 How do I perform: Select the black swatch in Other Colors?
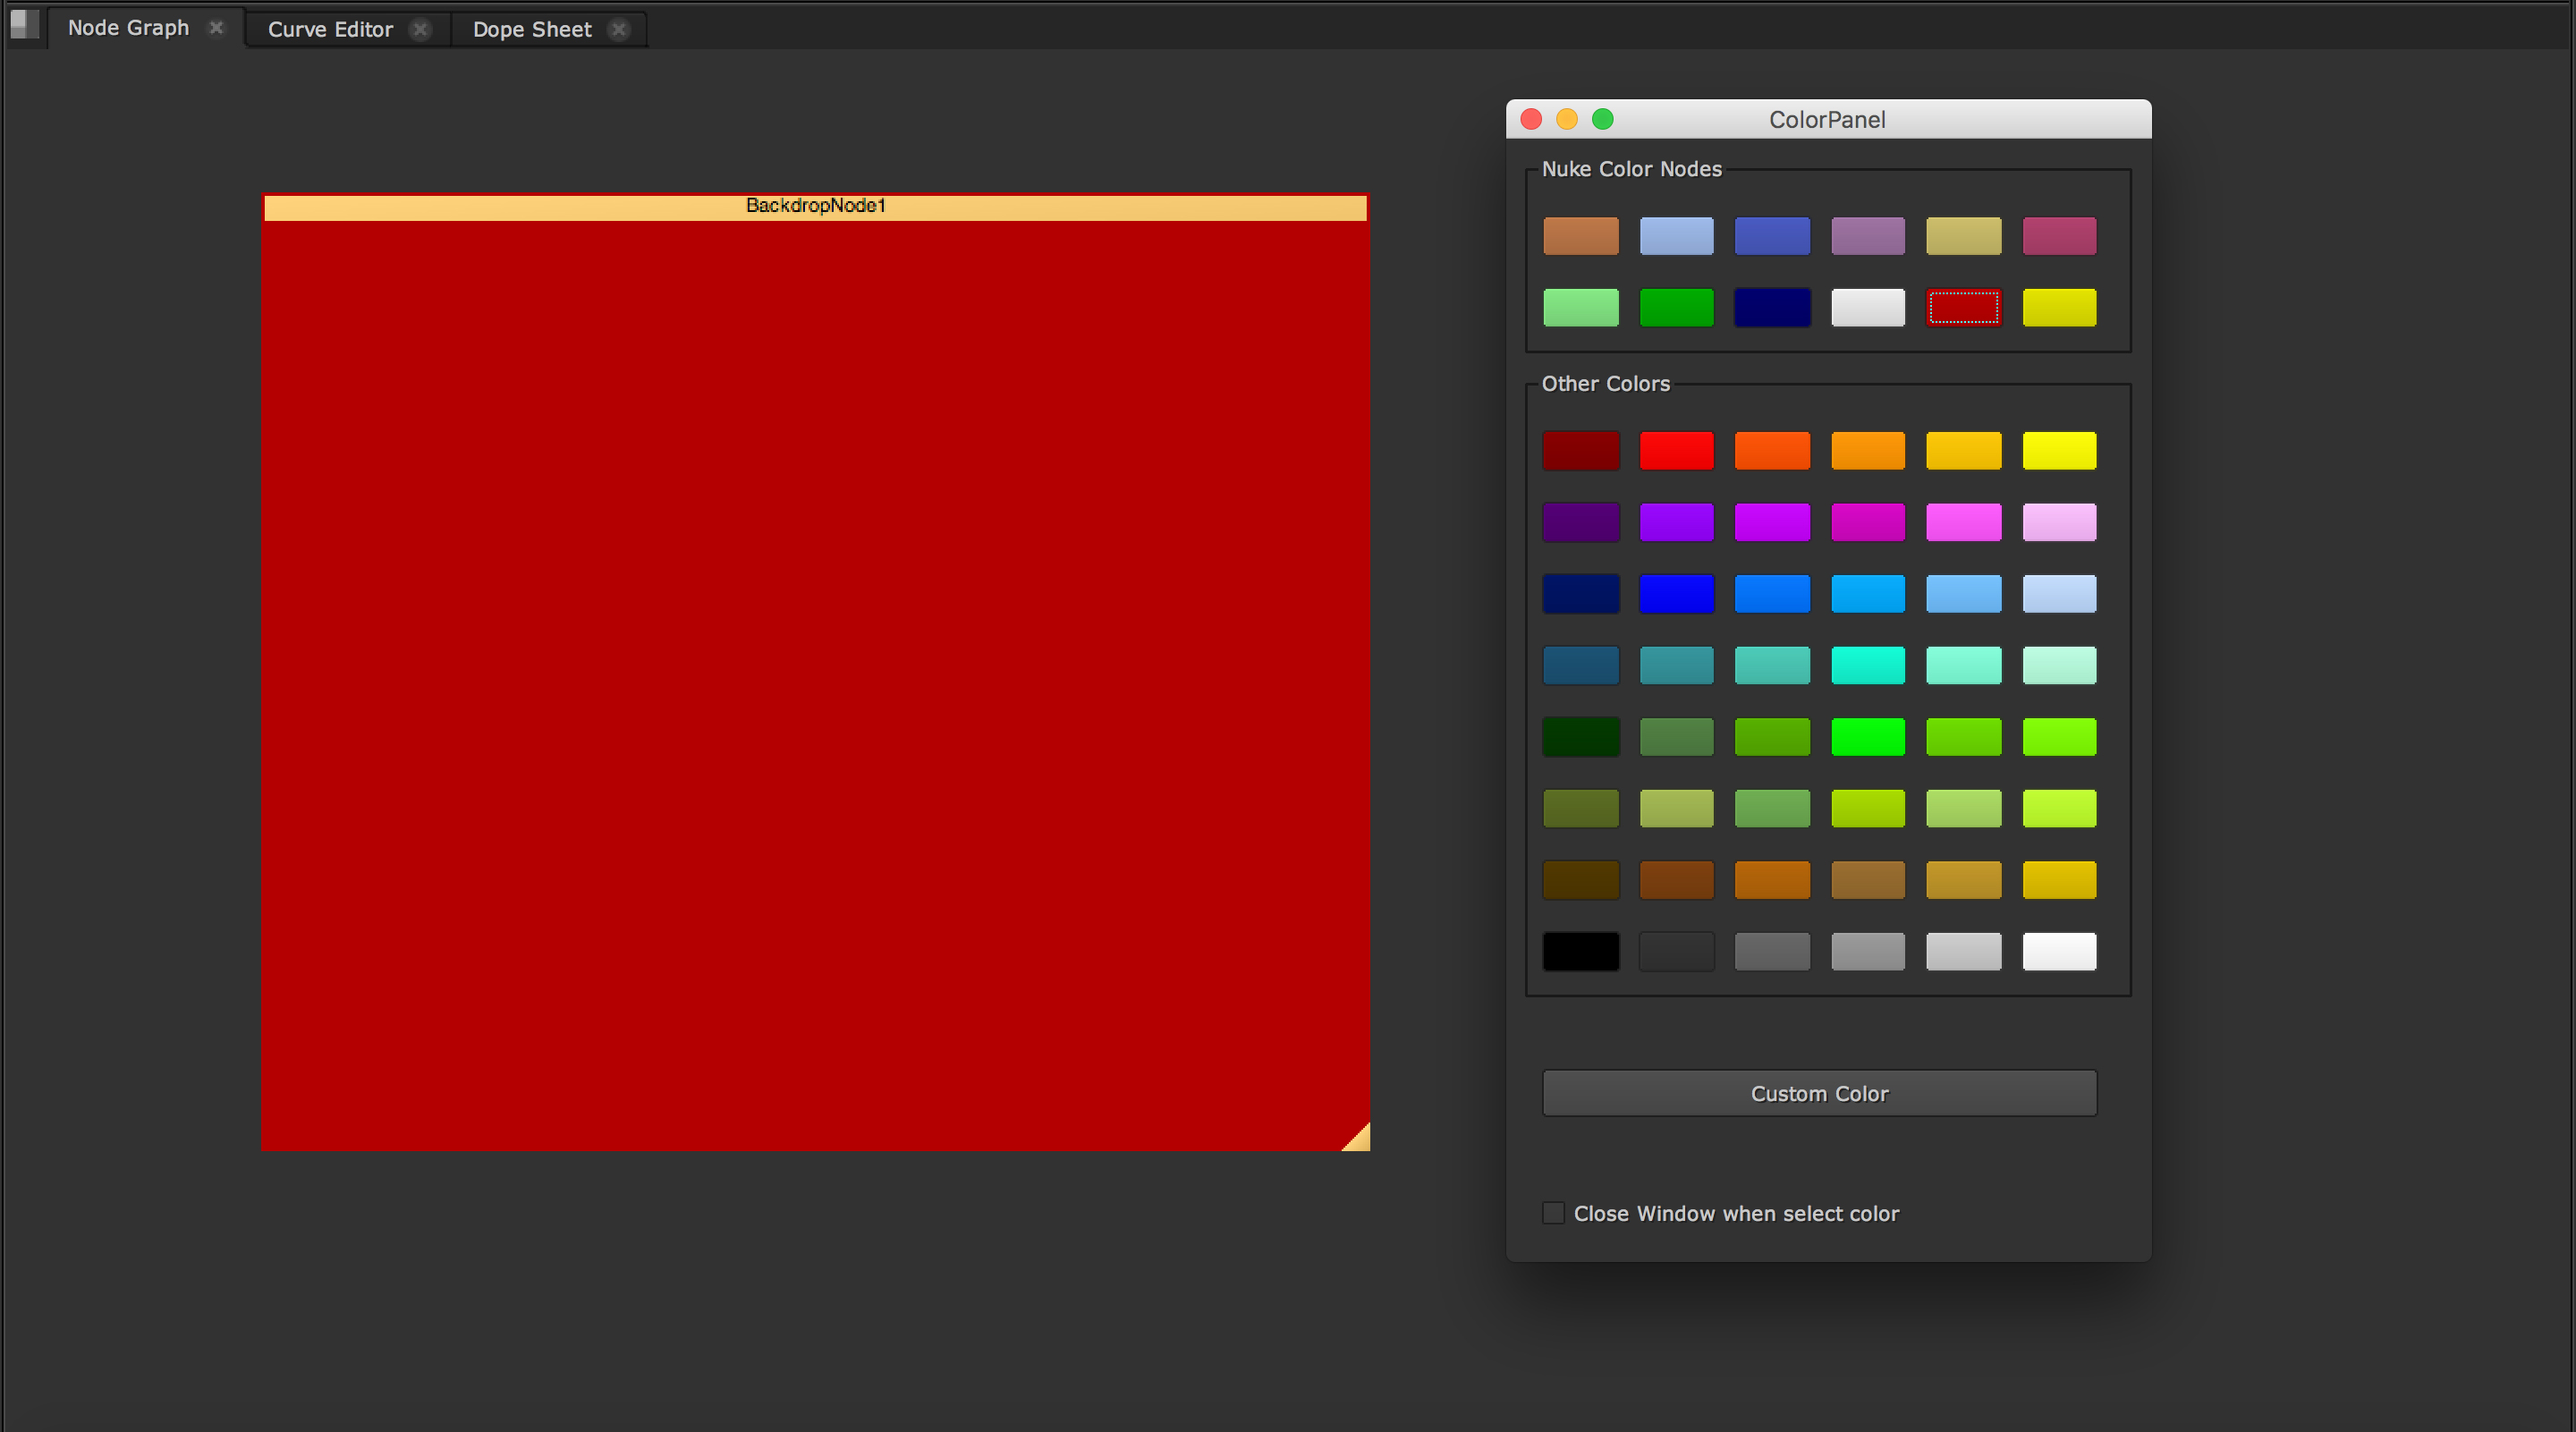1580,952
